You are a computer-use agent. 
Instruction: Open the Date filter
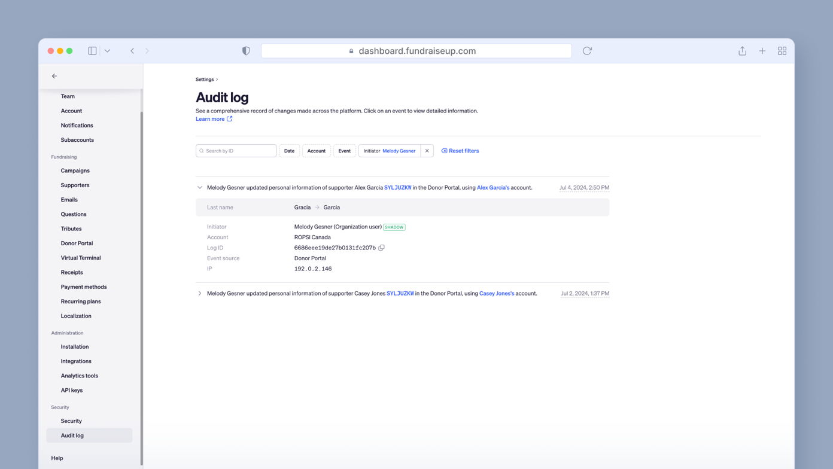(289, 150)
